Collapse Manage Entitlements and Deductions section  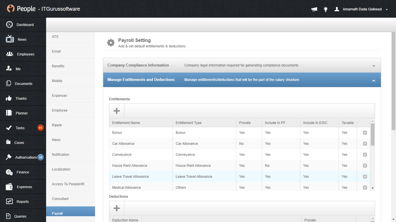pyautogui.click(x=242, y=80)
